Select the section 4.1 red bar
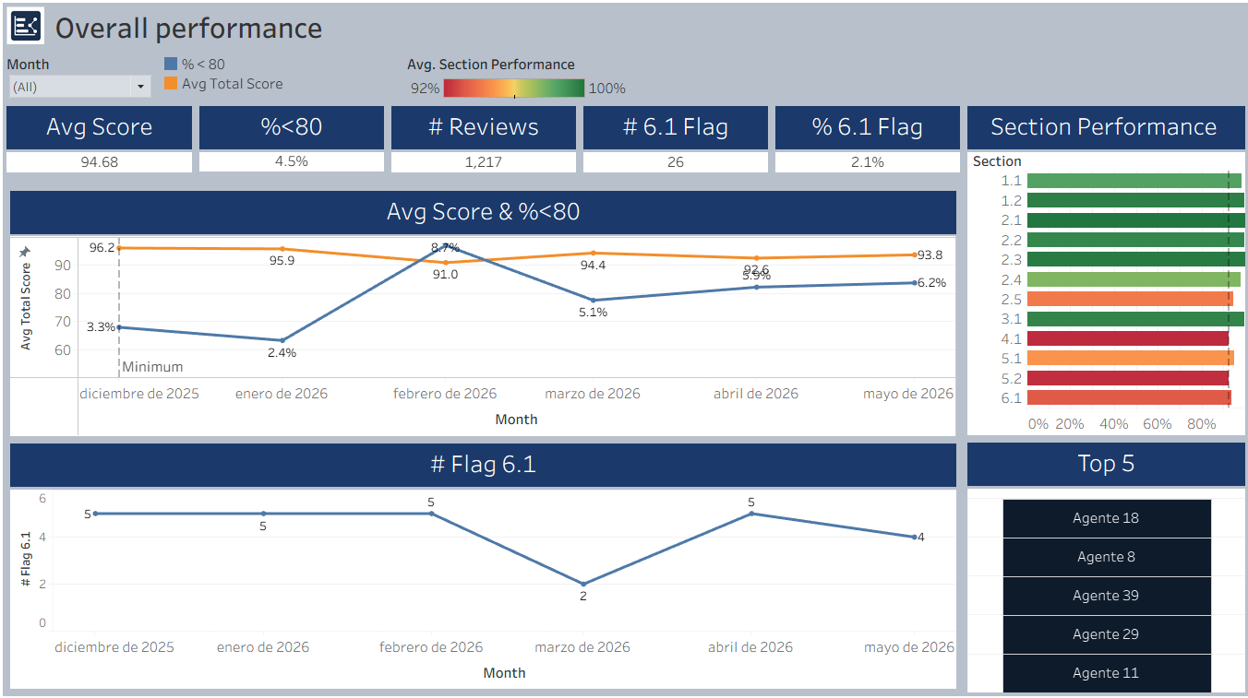 pyautogui.click(x=1128, y=338)
